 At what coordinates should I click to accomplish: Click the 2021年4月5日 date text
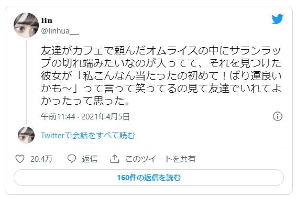(105, 117)
